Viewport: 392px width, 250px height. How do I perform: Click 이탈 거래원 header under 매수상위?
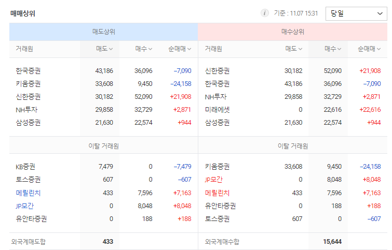coord(293,146)
